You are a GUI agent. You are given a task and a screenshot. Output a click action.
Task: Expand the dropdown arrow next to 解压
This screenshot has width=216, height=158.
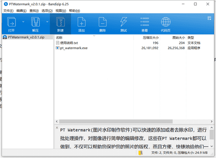(x=47, y=21)
